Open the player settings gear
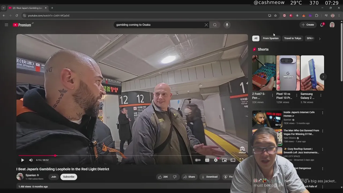Viewport: 343px width, 193px height. tap(216, 160)
